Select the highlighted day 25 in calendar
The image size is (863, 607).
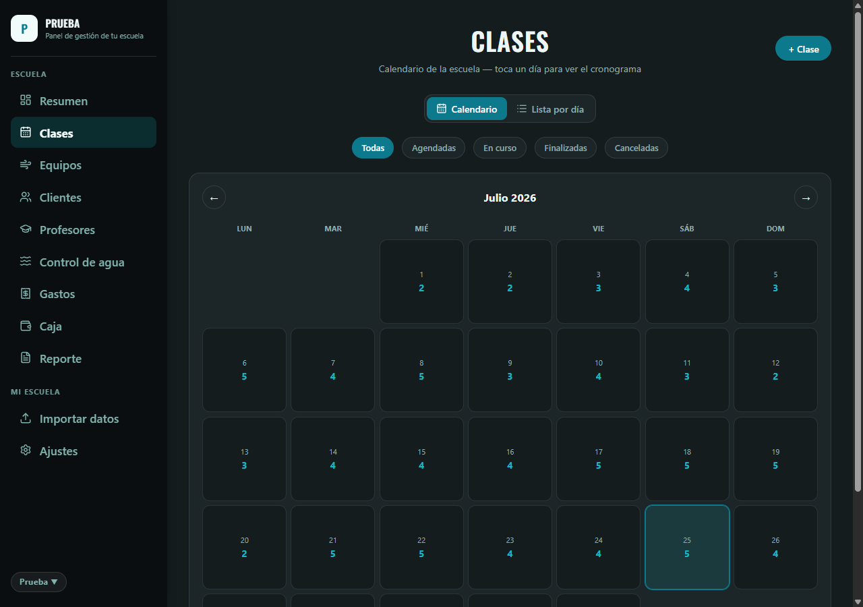point(687,547)
